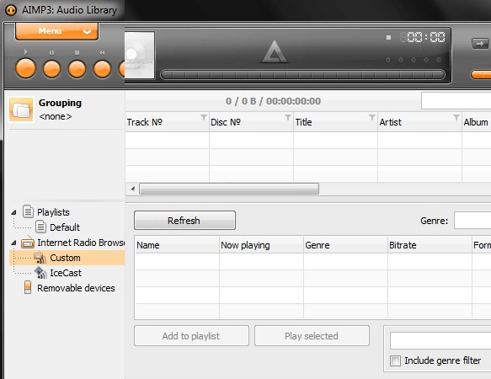This screenshot has height=379, width=491.
Task: Click the Play selected button
Action: [312, 336]
